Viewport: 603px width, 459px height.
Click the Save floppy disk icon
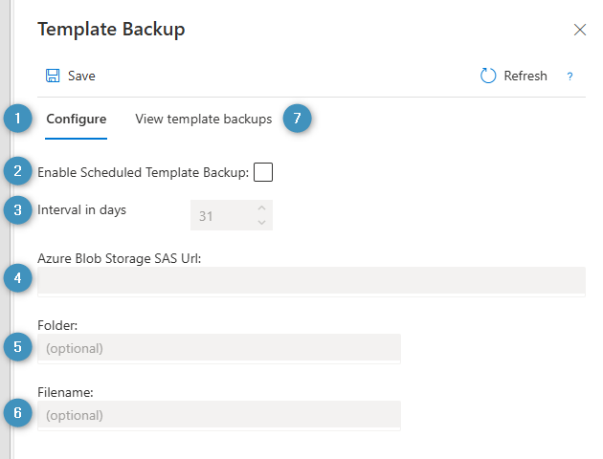(53, 76)
